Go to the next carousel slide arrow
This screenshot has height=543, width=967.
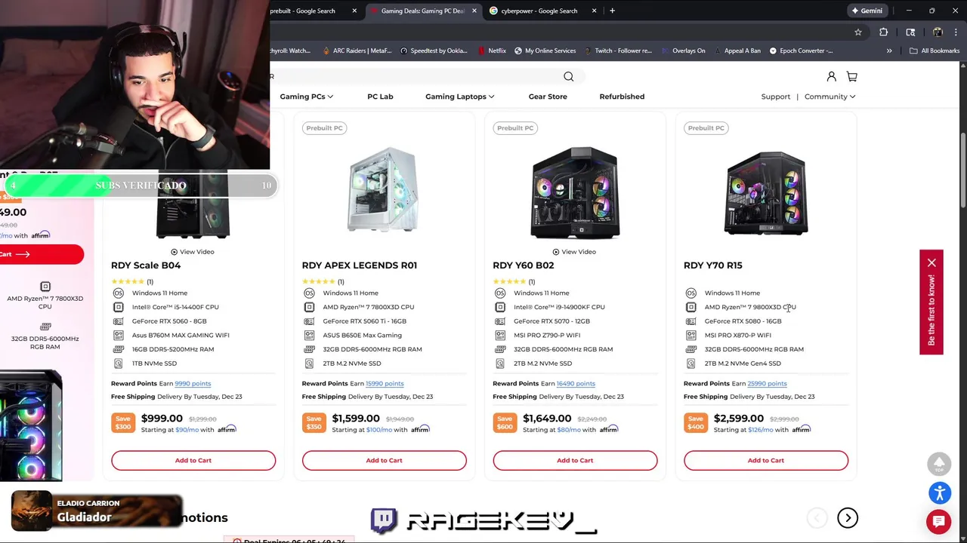click(848, 517)
